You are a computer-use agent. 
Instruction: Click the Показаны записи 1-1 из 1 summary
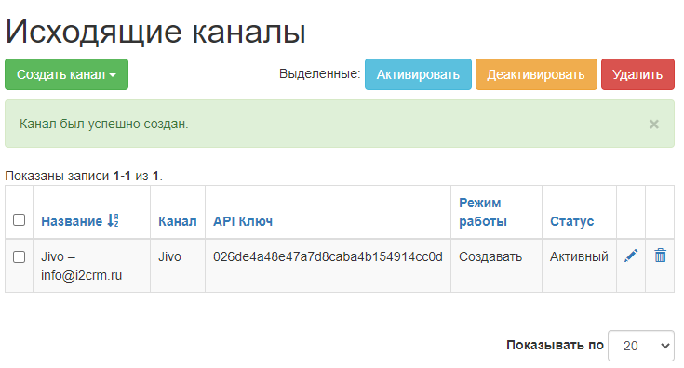[x=84, y=176]
